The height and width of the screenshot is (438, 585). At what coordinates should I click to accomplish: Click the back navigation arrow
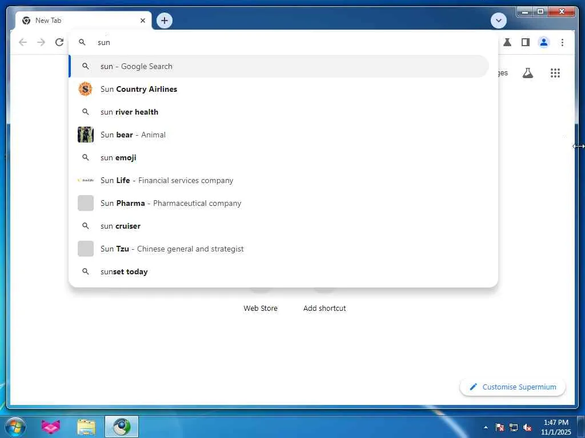tap(23, 42)
